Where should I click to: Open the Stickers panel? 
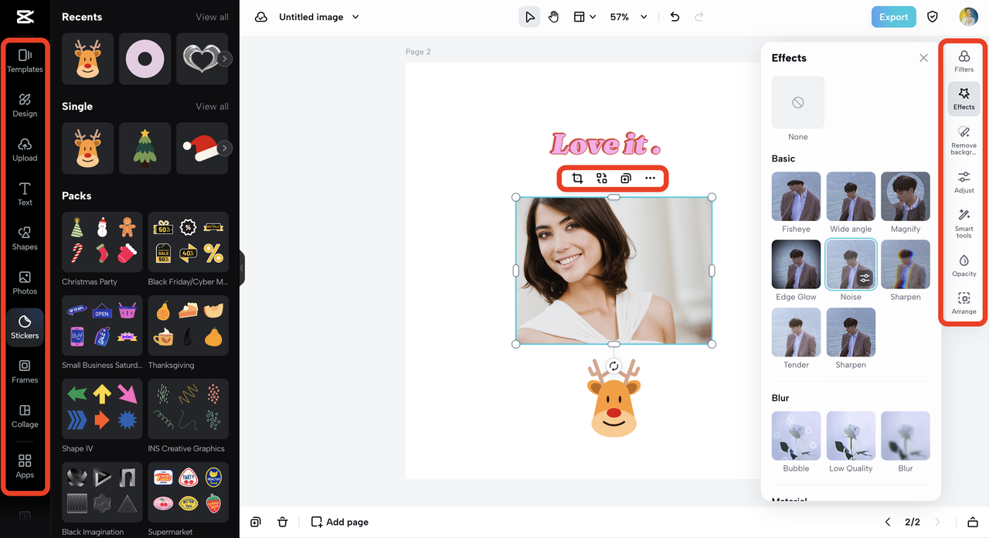point(25,327)
